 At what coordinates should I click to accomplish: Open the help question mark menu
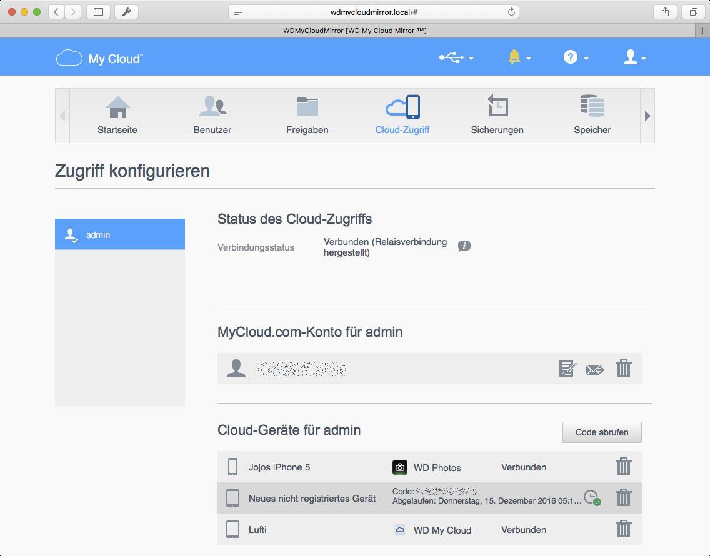point(576,57)
